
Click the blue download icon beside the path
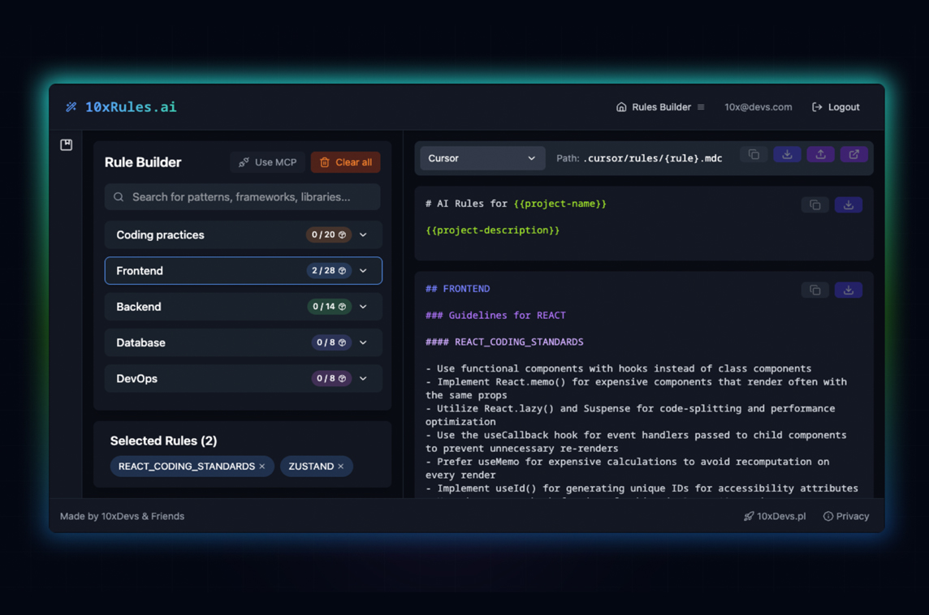[787, 155]
